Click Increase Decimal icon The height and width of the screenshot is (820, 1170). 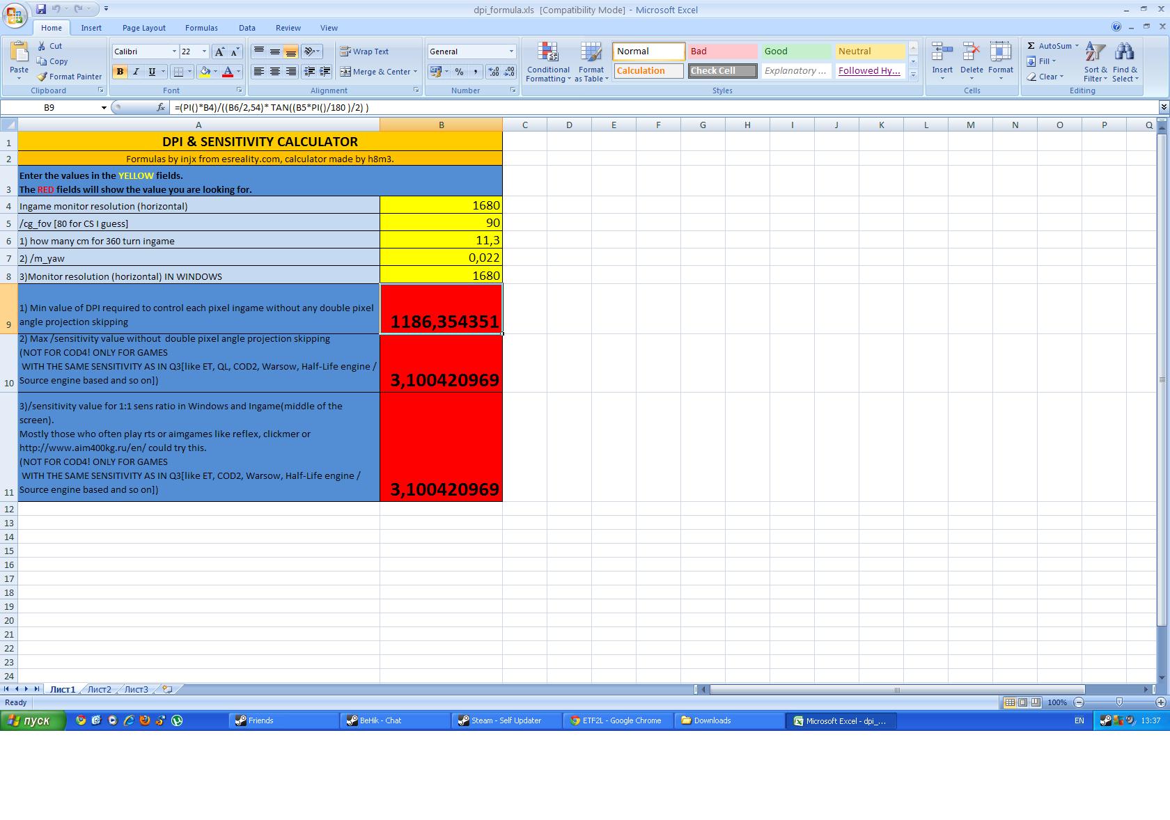click(494, 72)
